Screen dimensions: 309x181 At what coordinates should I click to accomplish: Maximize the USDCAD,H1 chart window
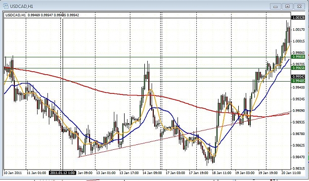tap(287, 6)
